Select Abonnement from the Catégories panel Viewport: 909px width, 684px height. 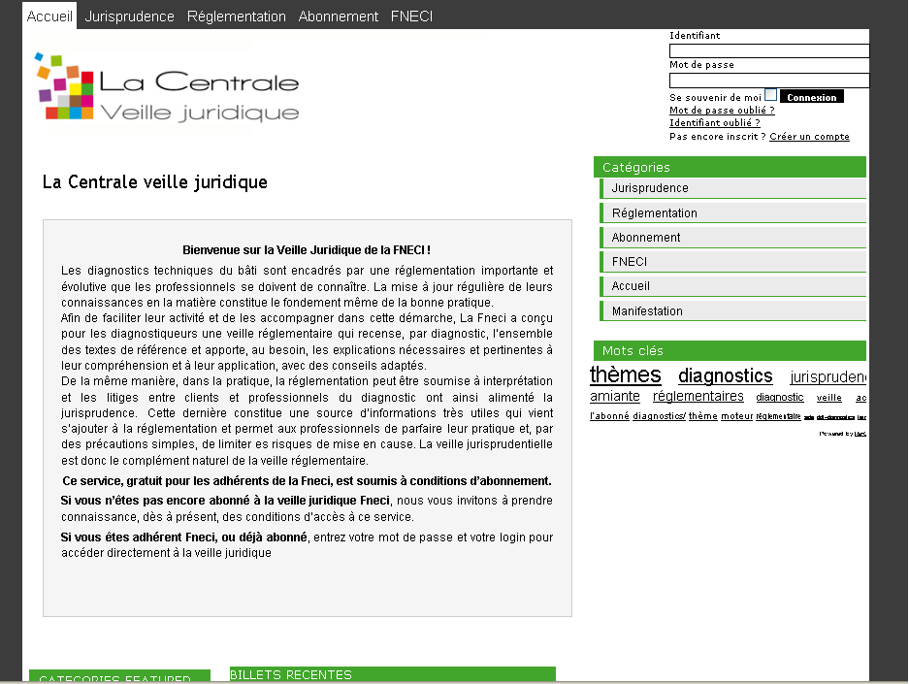[646, 238]
